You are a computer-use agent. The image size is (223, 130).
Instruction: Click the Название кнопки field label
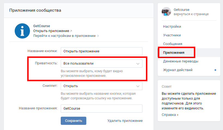pyautogui.click(x=42, y=51)
